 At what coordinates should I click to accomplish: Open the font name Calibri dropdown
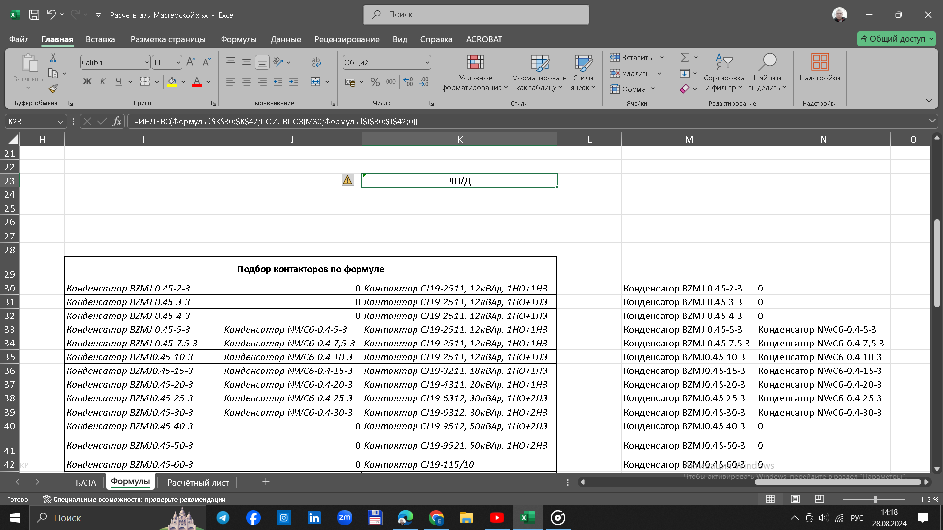coord(146,62)
